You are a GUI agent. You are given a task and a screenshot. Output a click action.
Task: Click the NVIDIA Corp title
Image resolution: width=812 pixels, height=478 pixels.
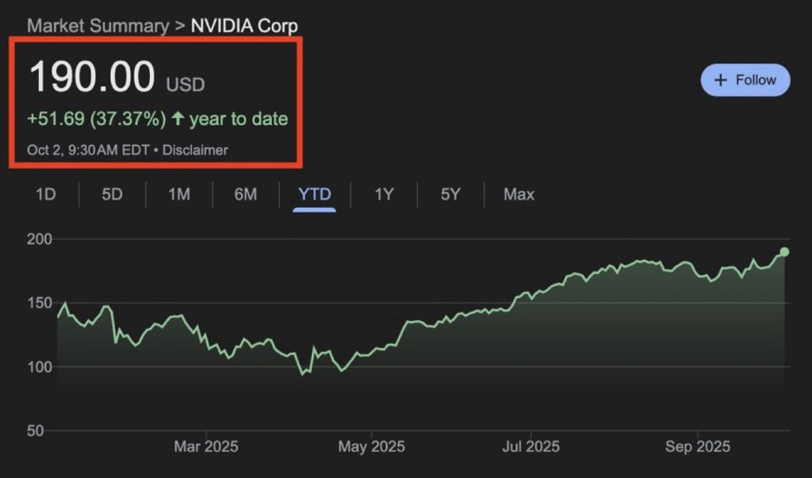pyautogui.click(x=244, y=25)
